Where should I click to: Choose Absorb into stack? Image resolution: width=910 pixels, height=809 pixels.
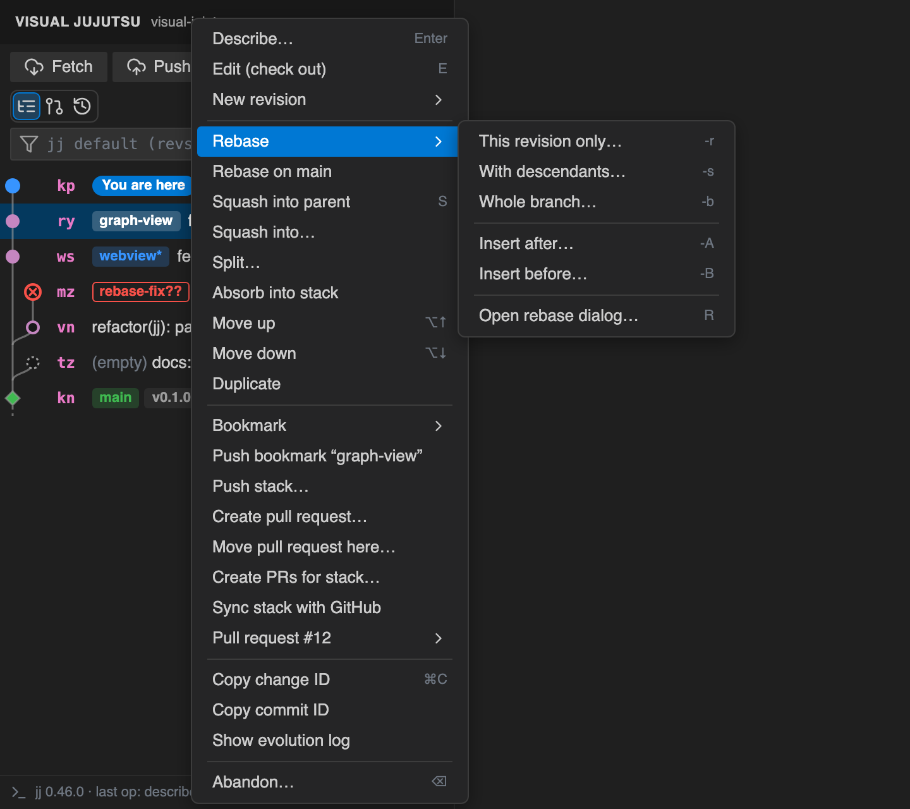click(x=329, y=293)
